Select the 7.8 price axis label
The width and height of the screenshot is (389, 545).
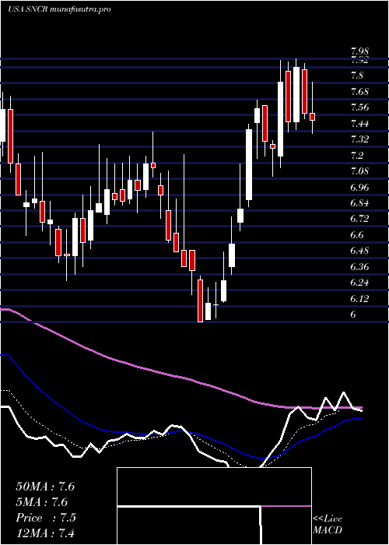pos(357,76)
